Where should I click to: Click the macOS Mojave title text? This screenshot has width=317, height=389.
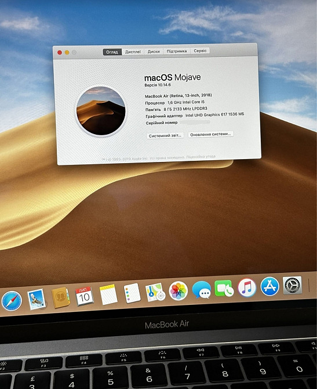pyautogui.click(x=172, y=78)
